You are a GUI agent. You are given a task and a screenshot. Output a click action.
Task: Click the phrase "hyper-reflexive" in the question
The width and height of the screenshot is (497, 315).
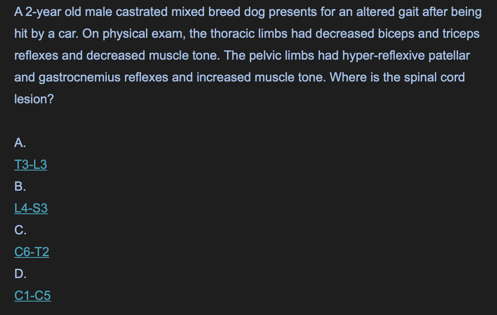pyautogui.click(x=383, y=56)
